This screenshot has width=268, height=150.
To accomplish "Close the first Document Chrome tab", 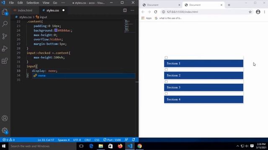I will click(179, 5).
